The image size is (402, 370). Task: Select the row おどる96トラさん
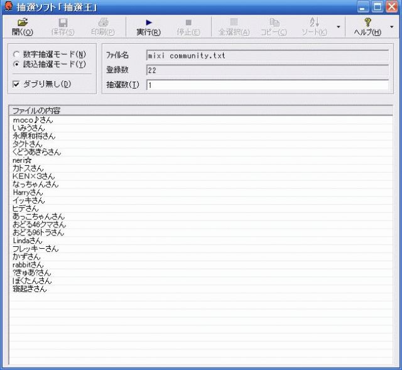click(201, 232)
